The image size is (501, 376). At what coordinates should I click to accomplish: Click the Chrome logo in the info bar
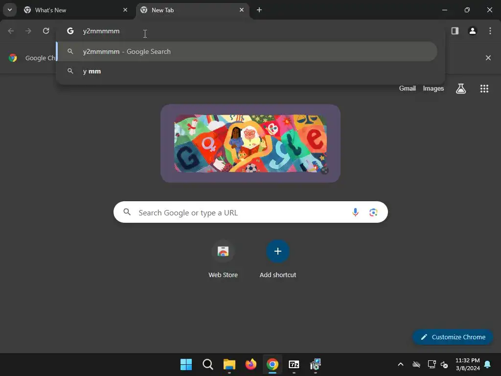pyautogui.click(x=13, y=58)
